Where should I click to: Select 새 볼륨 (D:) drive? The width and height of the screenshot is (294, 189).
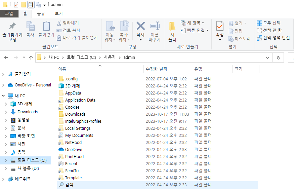tap(28, 168)
